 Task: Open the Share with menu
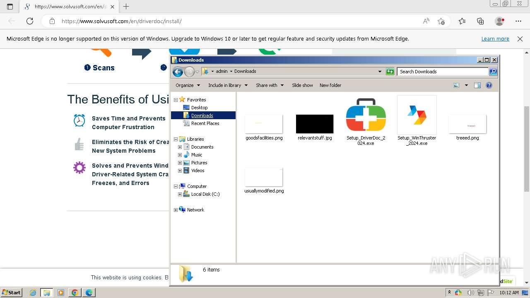point(270,85)
